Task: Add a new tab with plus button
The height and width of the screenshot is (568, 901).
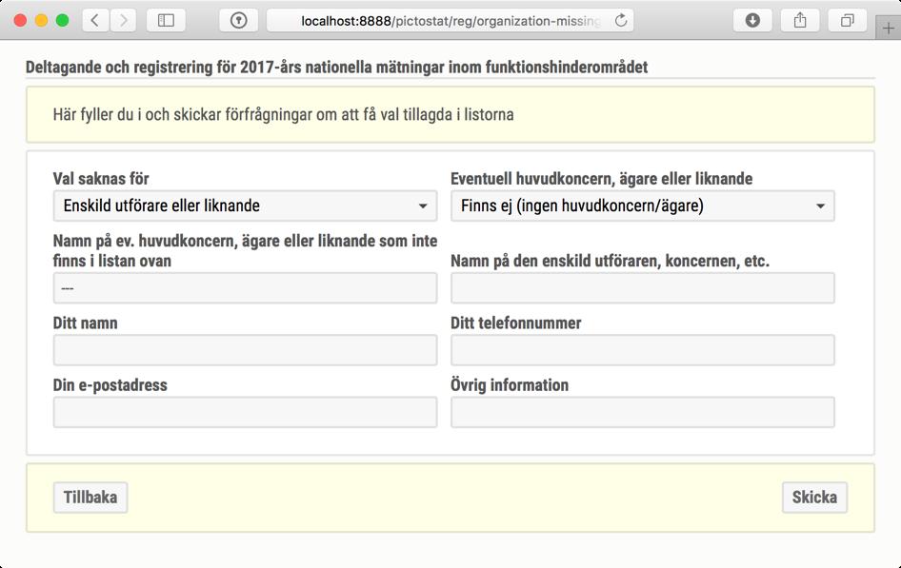Action: coord(889,29)
